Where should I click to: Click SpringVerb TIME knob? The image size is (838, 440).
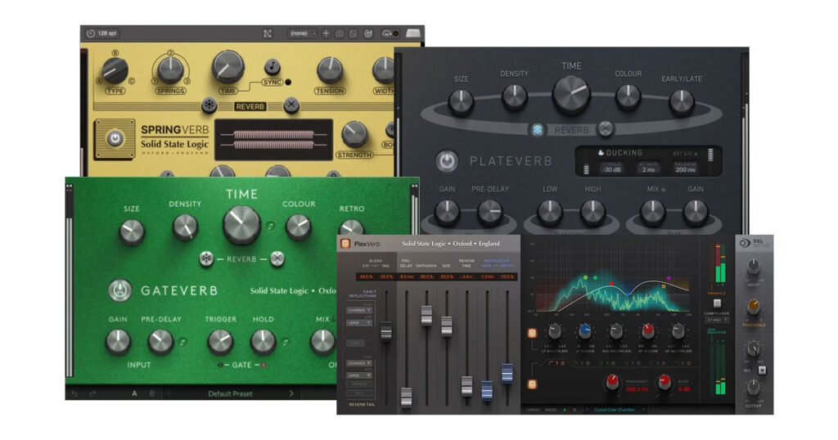pyautogui.click(x=228, y=67)
